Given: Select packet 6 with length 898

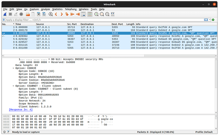Looking at the screenshot, I should (x=109, y=42).
